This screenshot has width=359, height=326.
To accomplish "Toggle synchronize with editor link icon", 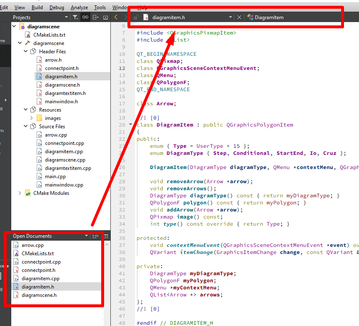I will click(x=85, y=17).
